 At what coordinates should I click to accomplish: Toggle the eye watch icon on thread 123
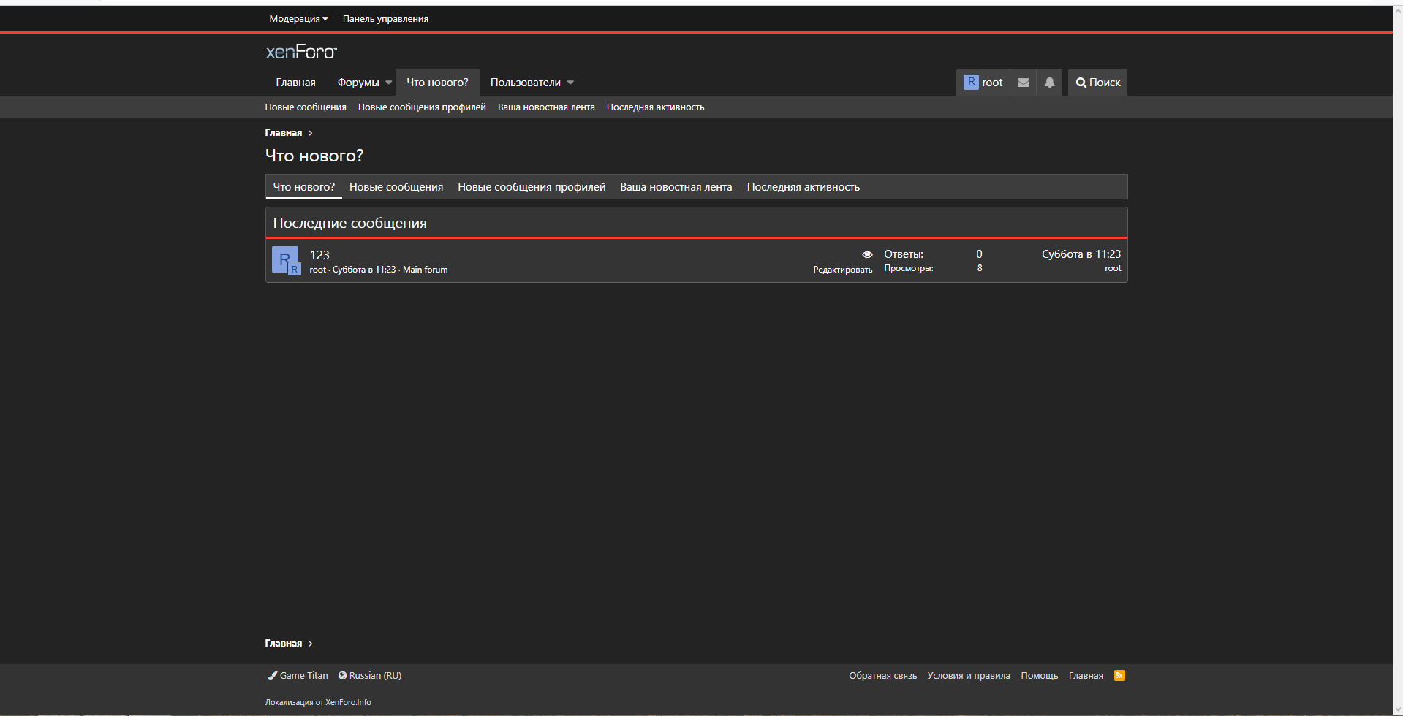(867, 255)
